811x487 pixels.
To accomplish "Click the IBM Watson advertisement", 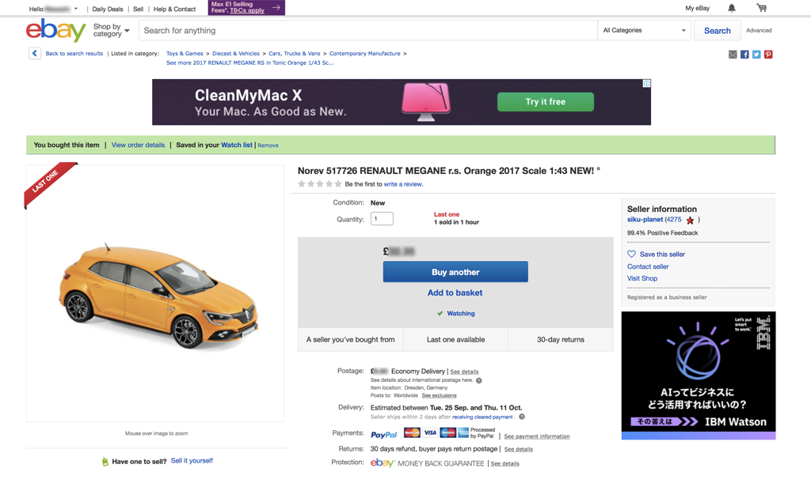I will [699, 376].
